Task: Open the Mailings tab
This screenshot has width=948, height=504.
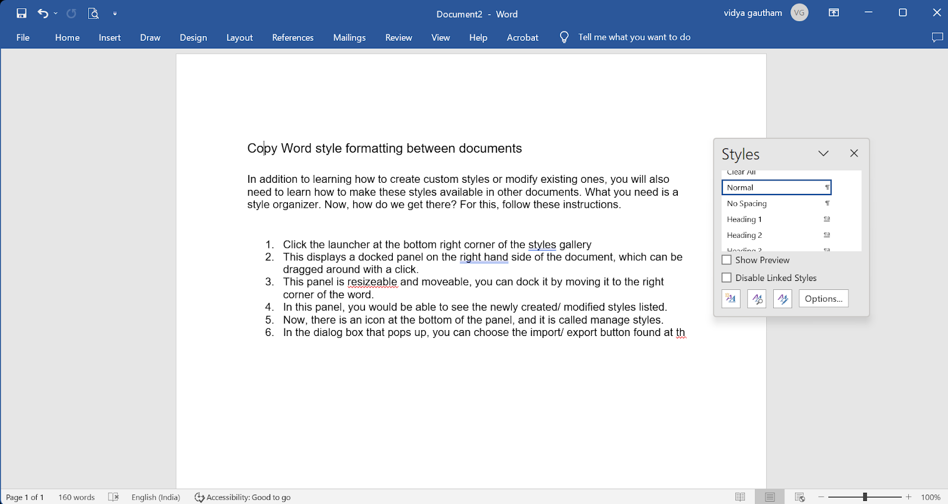Action: (x=350, y=37)
